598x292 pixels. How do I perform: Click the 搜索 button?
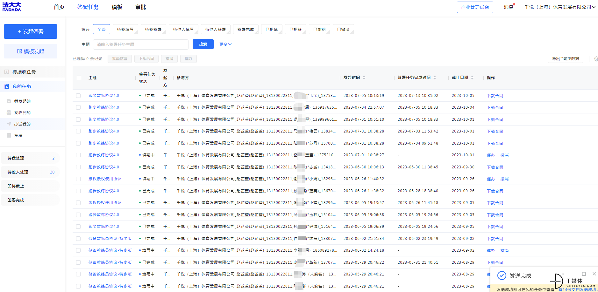pos(203,44)
